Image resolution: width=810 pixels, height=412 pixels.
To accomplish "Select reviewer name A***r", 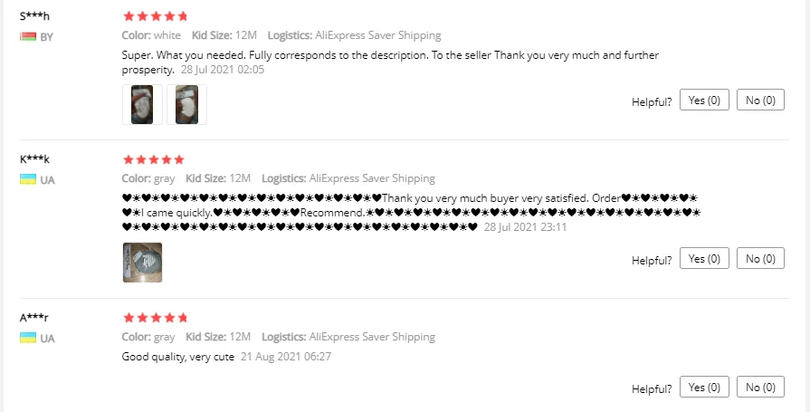I will coord(34,318).
